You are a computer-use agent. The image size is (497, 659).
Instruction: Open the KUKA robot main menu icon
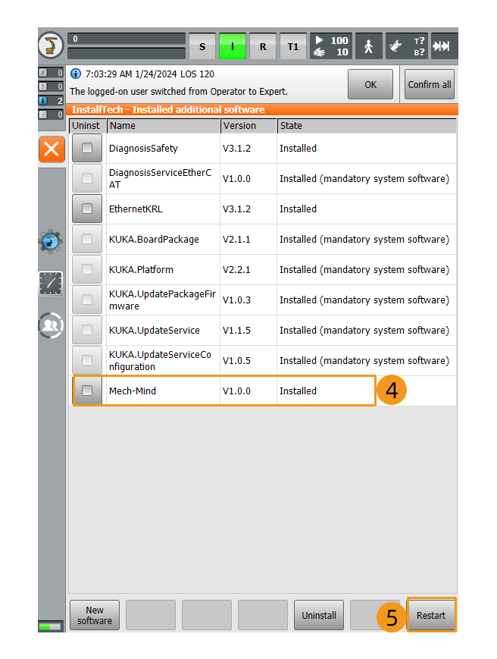pos(51,46)
